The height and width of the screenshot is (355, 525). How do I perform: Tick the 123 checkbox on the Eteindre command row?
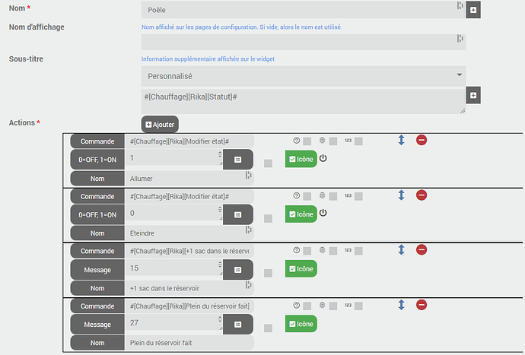tap(358, 196)
